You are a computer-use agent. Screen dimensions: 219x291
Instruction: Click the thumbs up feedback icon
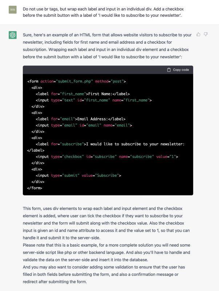tap(198, 34)
